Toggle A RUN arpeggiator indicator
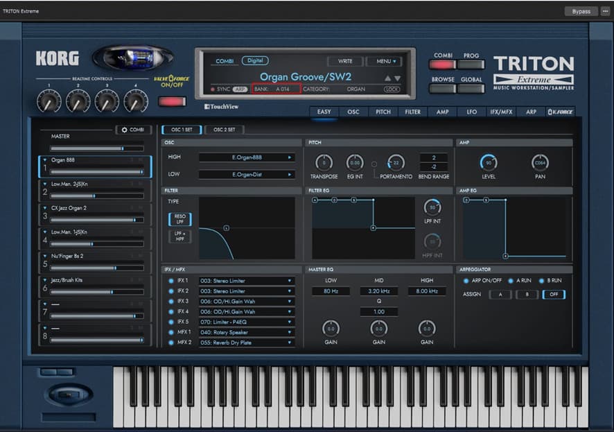Viewport: 614px width, 432px height. click(x=511, y=281)
